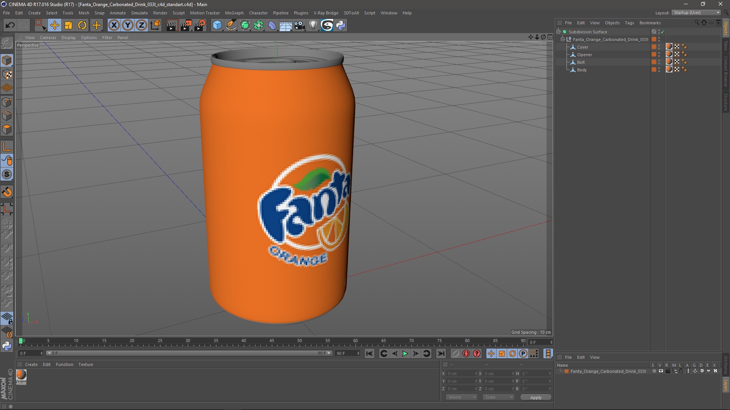730x410 pixels.
Task: Click the timeline range slider bar
Action: 189,353
